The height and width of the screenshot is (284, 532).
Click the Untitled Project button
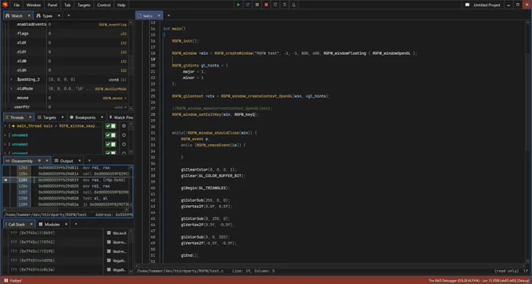483,5
